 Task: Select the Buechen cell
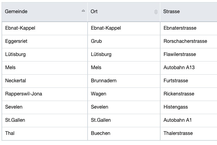124,134
